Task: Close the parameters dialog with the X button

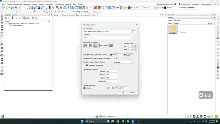Action: click(136, 25)
